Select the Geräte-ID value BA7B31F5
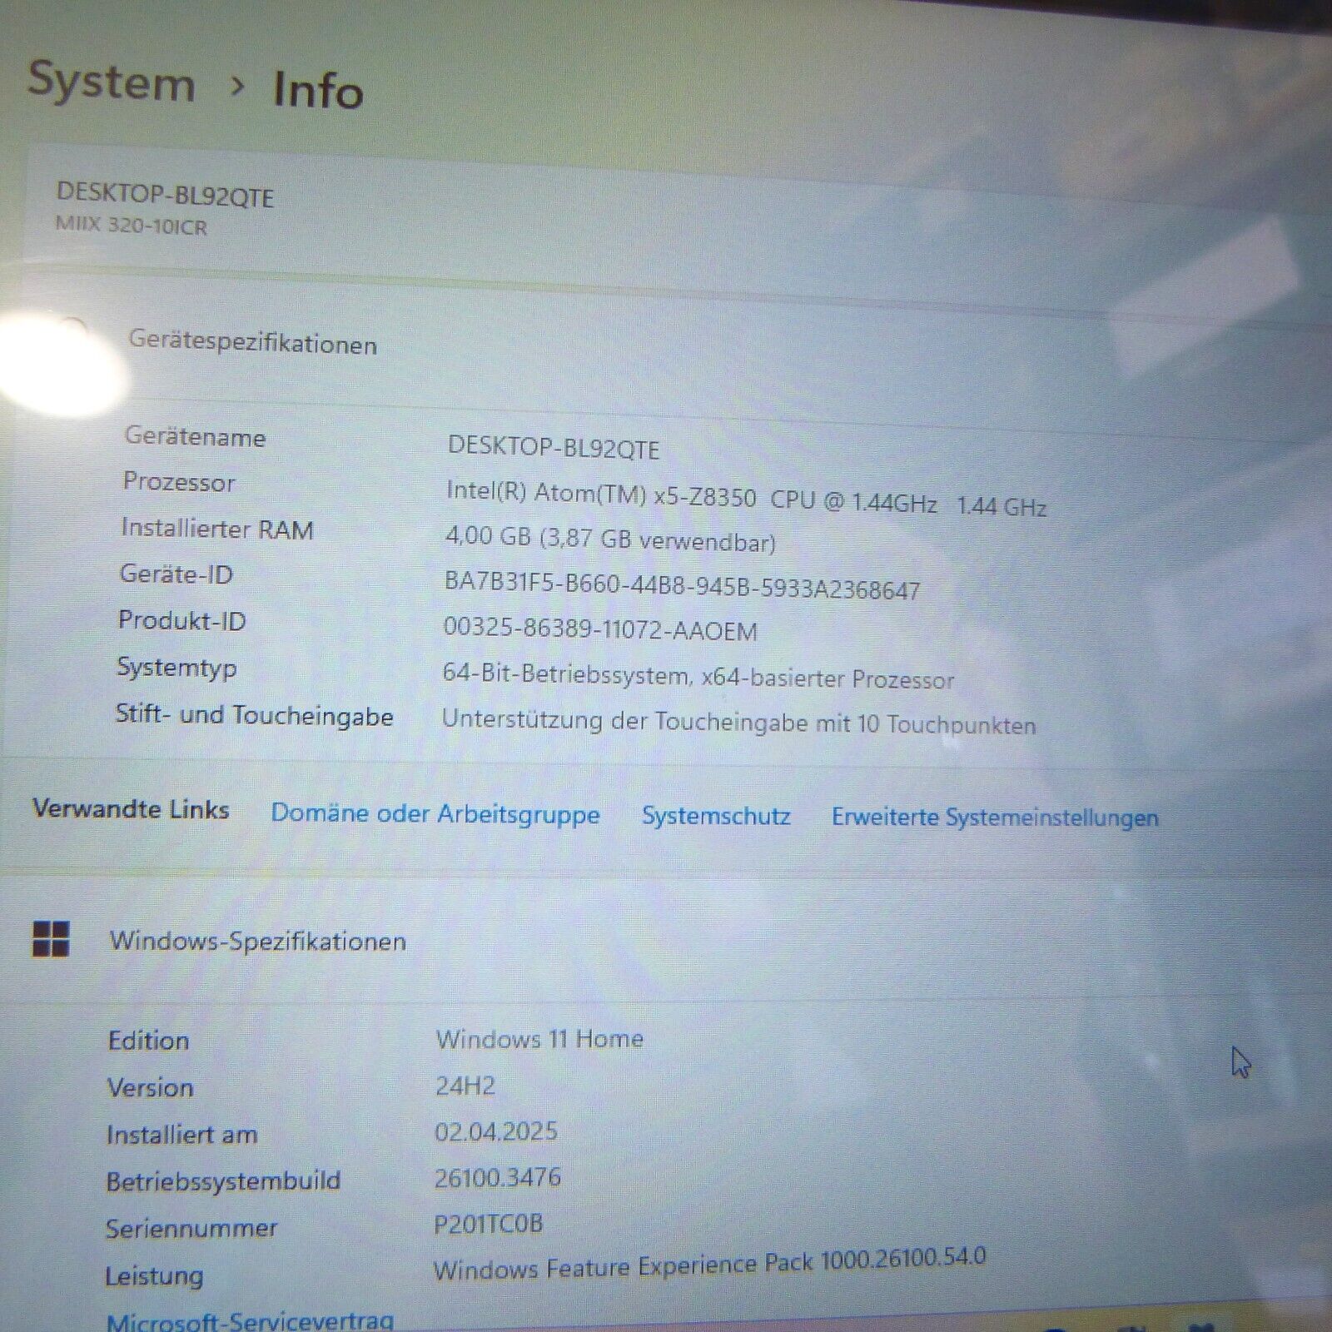Image resolution: width=1332 pixels, height=1332 pixels. click(683, 585)
